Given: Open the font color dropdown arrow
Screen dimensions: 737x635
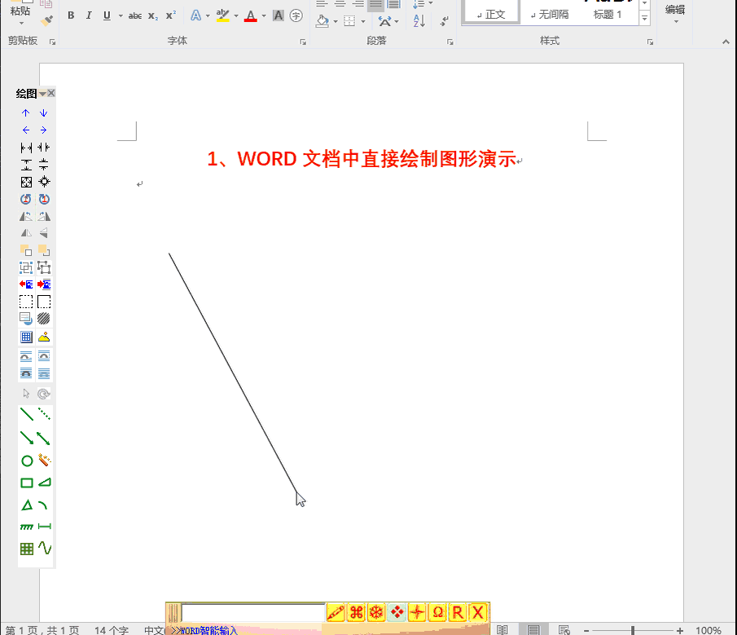Looking at the screenshot, I should tap(264, 16).
